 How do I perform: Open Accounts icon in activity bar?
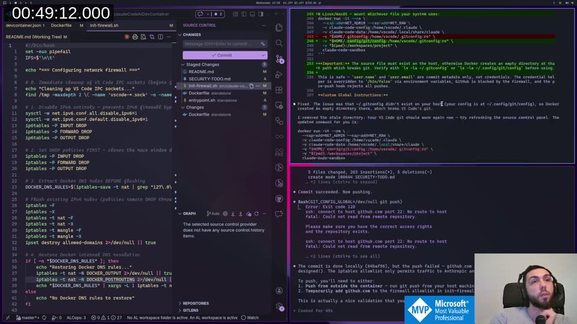coord(279,290)
